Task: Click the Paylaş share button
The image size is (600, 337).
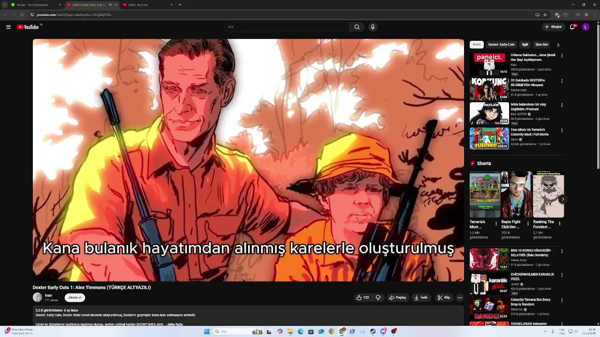Action: coord(397,298)
